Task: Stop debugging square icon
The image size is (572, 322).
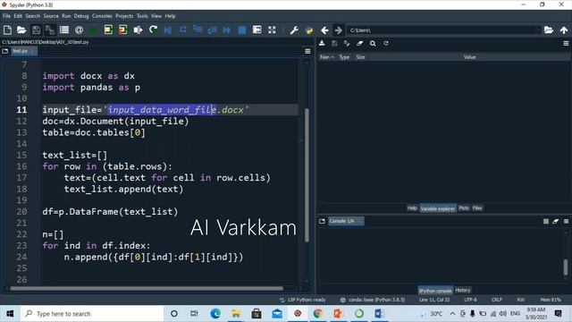Action: point(242,30)
